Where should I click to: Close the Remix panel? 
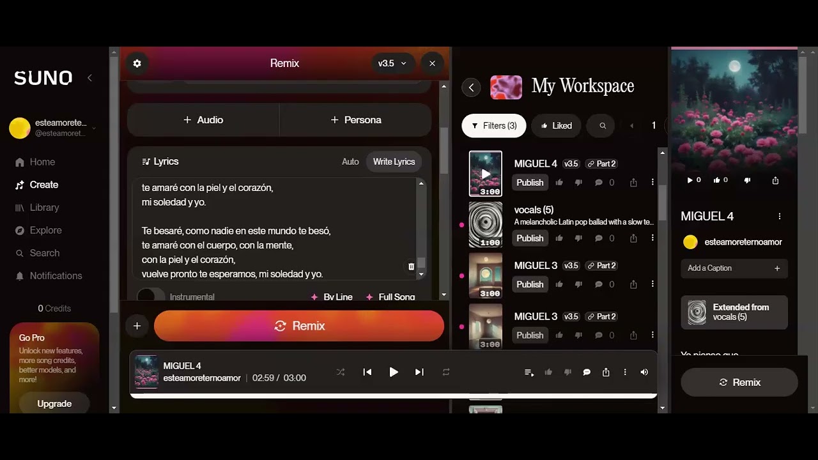coord(432,63)
